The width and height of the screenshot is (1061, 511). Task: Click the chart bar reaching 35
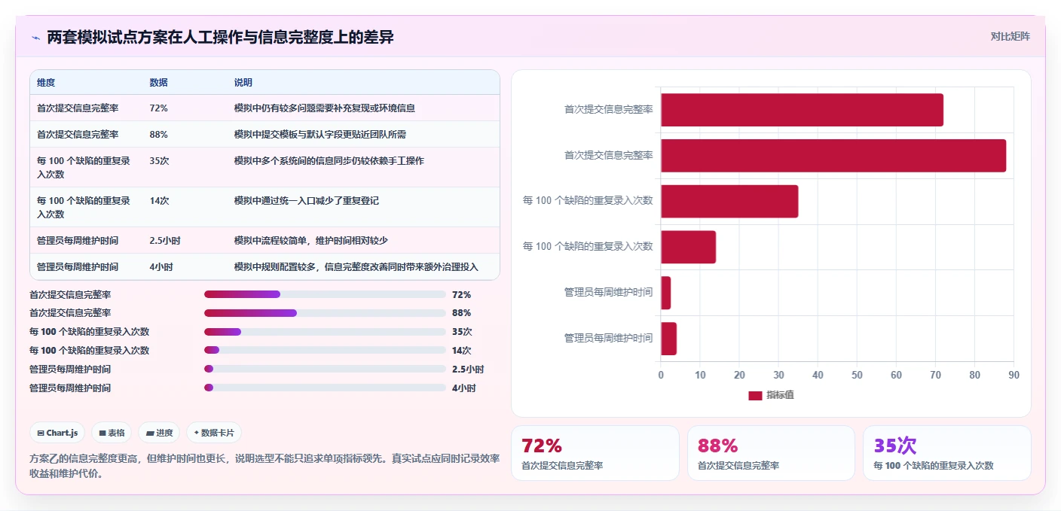pos(729,202)
